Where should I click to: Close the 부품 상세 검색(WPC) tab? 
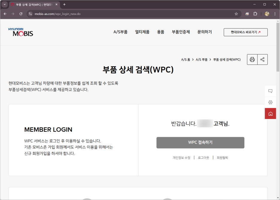pyautogui.click(x=57, y=4)
